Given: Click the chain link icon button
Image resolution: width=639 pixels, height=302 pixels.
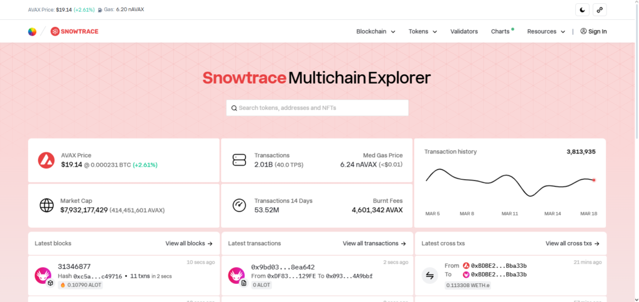Looking at the screenshot, I should (x=600, y=10).
